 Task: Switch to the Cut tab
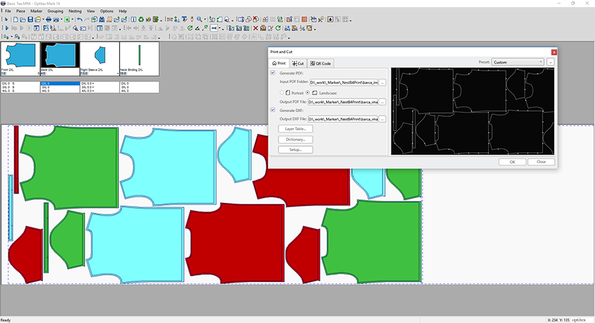click(x=297, y=63)
